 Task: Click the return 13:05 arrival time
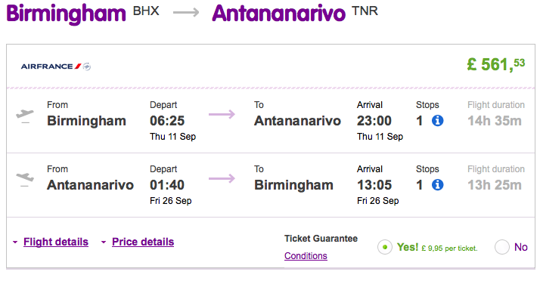[374, 185]
